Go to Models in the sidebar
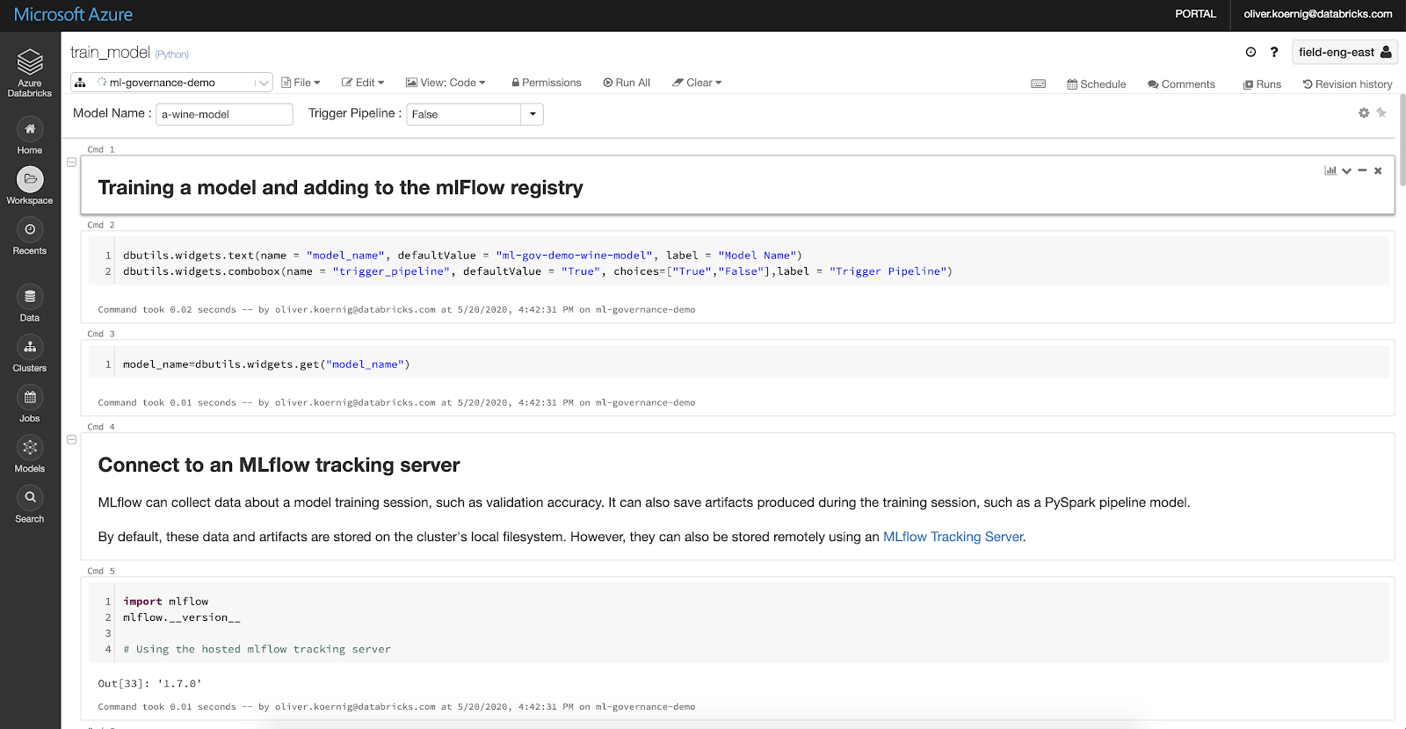The height and width of the screenshot is (729, 1406). (30, 448)
